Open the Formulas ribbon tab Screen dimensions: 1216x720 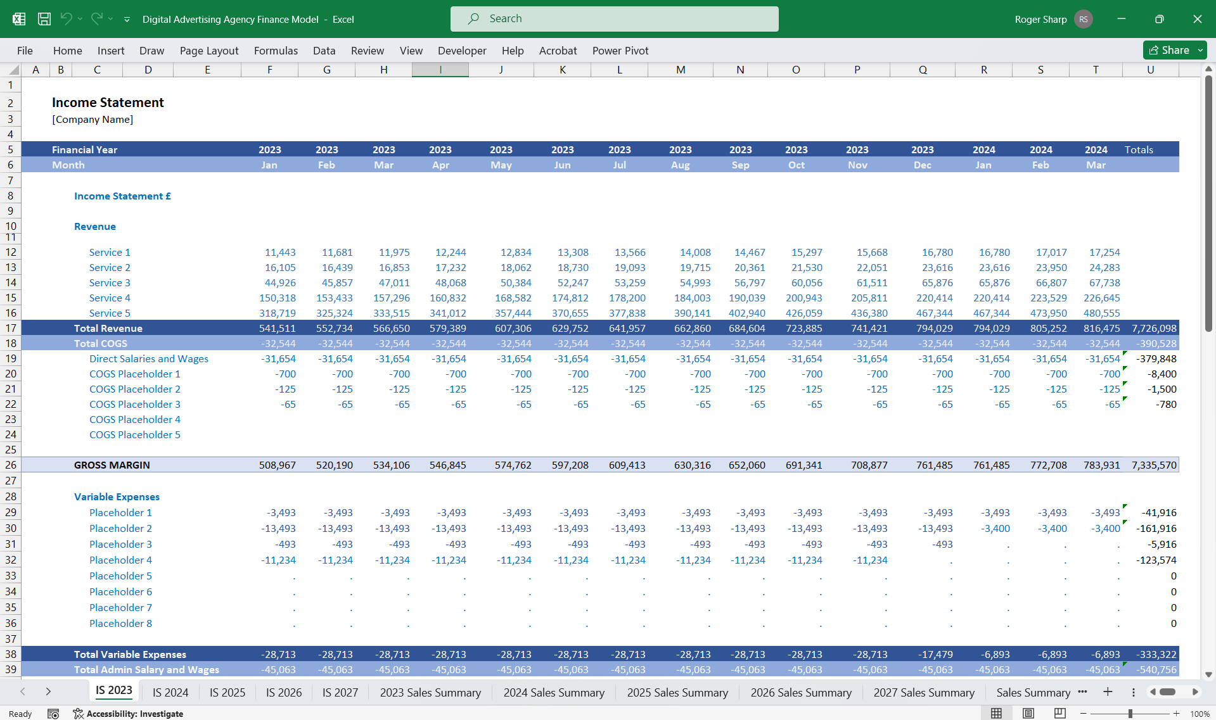(276, 51)
